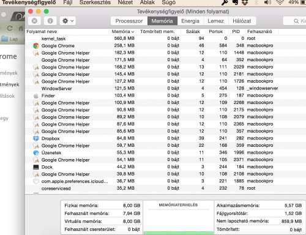Click the icon of the 87,6 MB Chrome Helper
The image size is (306, 235).
(x=36, y=124)
